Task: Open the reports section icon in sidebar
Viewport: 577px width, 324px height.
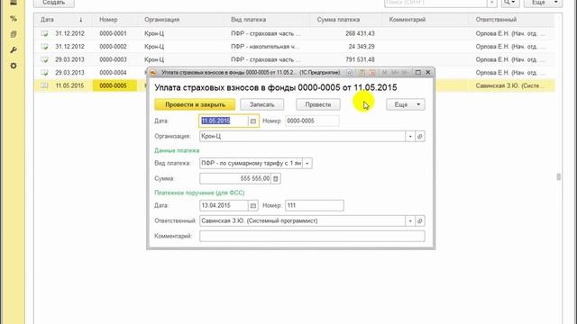Action: click(x=14, y=34)
